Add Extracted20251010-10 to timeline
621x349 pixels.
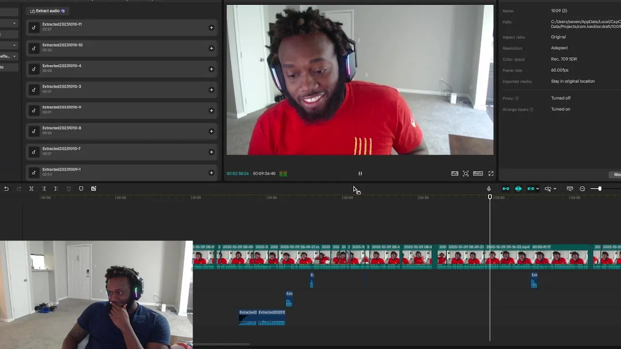pyautogui.click(x=211, y=48)
